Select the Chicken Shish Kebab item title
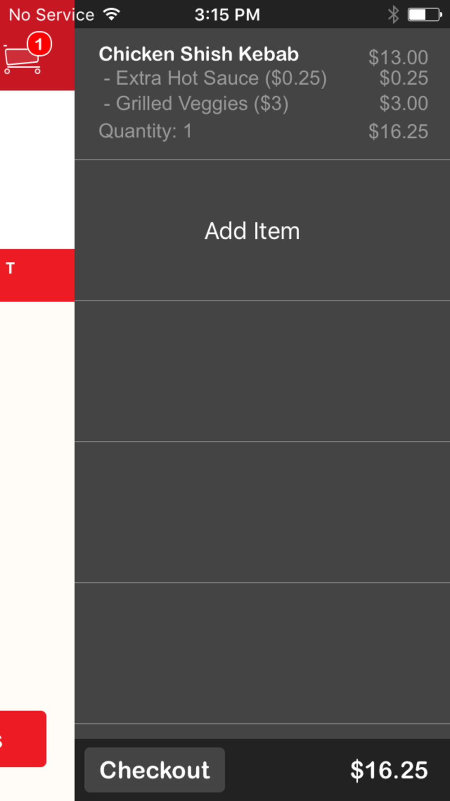Viewport: 450px width, 801px height. [198, 54]
